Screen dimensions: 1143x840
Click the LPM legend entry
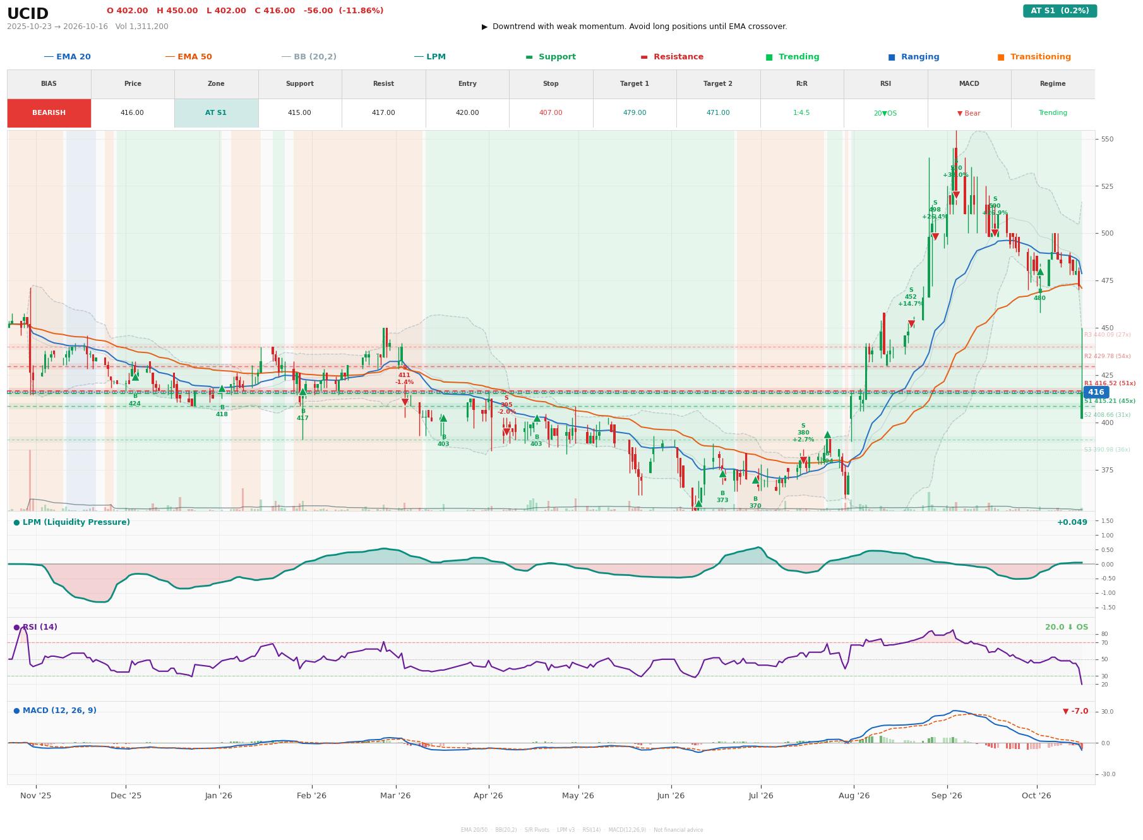point(430,57)
